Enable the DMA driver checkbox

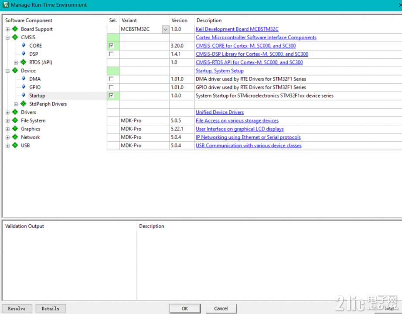tap(111, 79)
